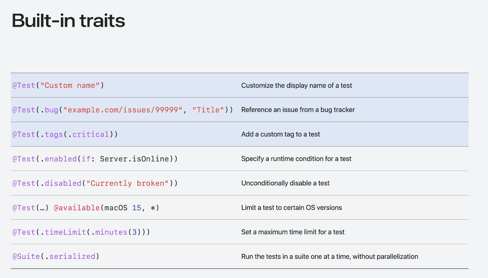Click "Unconditionally disable a test" description

coord(285,183)
